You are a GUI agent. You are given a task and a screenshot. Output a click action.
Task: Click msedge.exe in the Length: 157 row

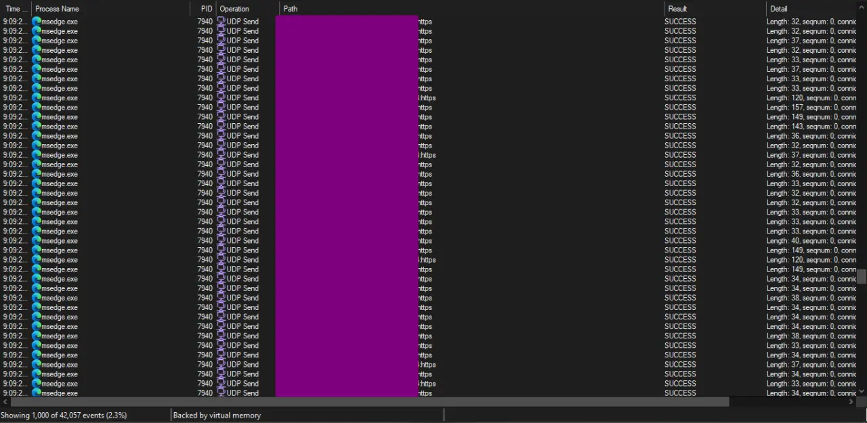[59, 107]
